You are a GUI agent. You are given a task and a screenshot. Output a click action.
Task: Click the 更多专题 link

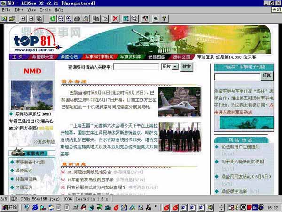click(x=46, y=141)
